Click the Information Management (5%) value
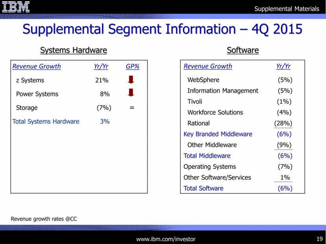The width and height of the screenshot is (326, 244). point(285,91)
